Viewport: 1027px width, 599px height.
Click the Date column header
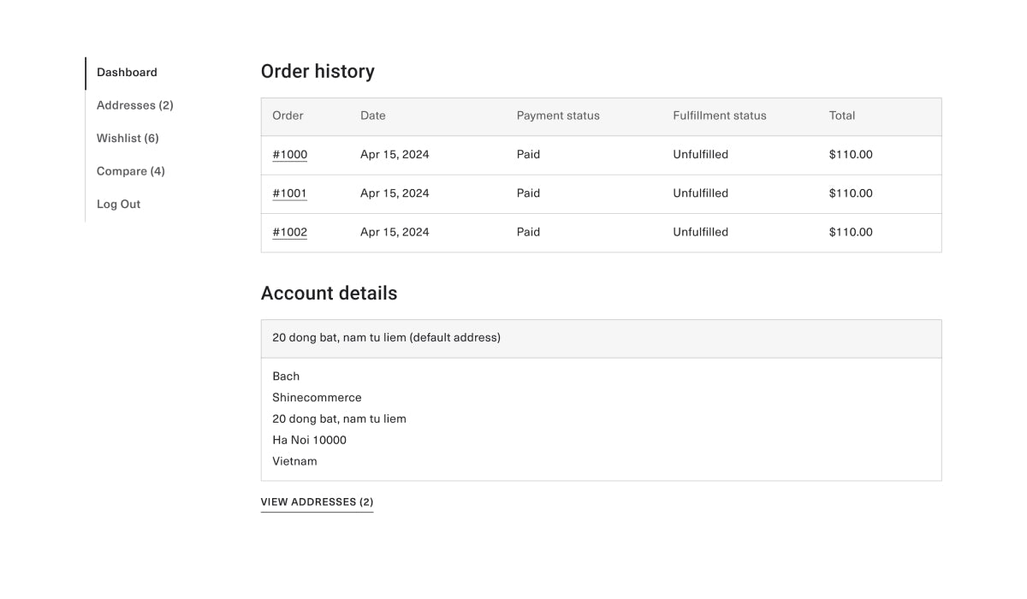pos(372,116)
